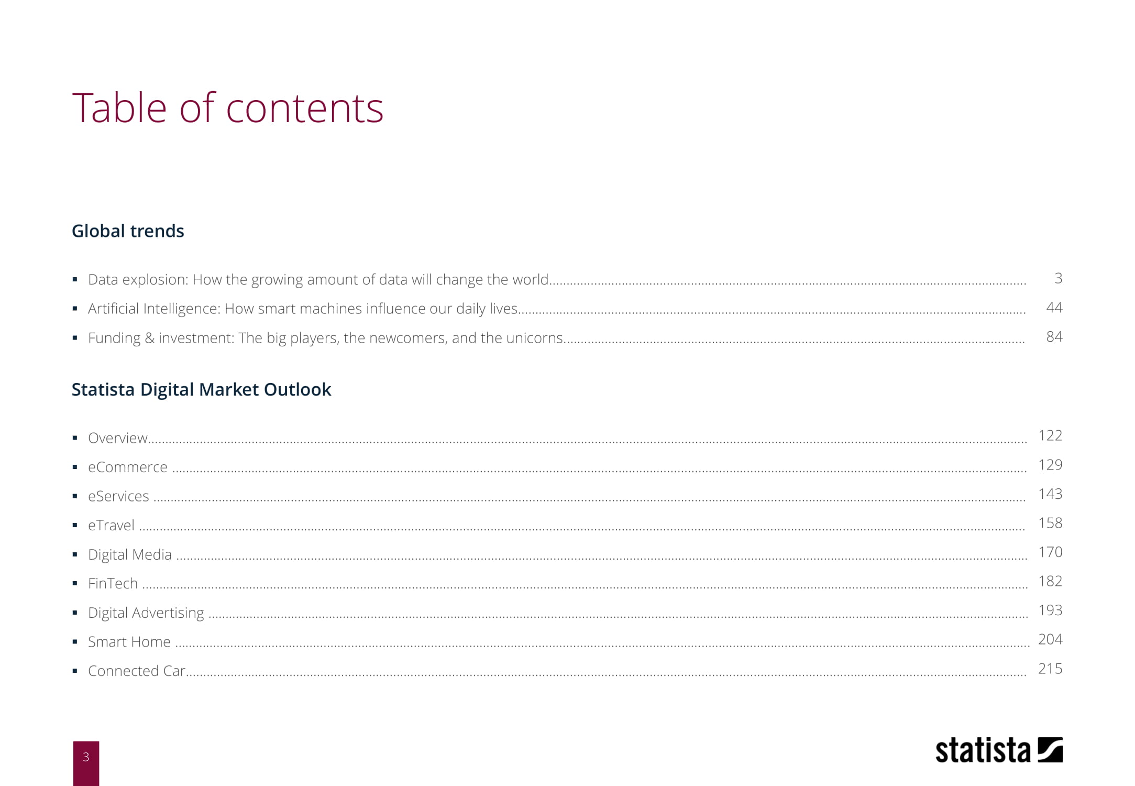Open the eCommerce section entry

128,467
